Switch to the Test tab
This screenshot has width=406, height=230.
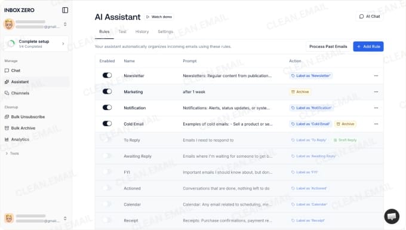coord(122,32)
